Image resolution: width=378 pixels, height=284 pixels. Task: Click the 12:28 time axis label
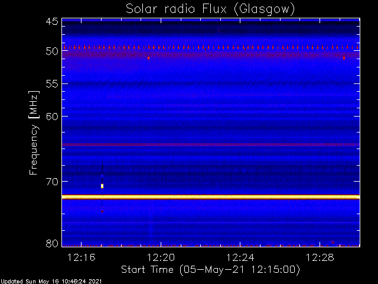(x=320, y=258)
